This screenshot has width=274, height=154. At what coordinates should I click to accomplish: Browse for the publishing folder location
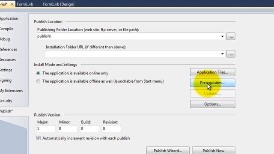coord(231,36)
